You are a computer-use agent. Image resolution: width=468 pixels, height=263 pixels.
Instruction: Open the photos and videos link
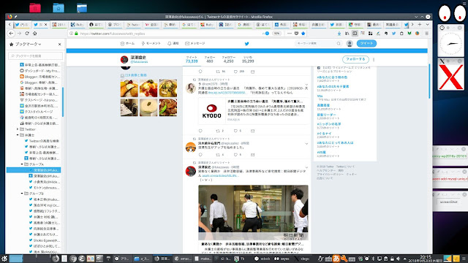(136, 75)
